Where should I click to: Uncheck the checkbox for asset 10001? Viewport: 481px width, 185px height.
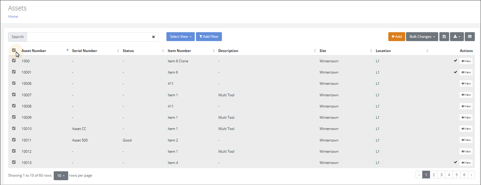coord(14,72)
